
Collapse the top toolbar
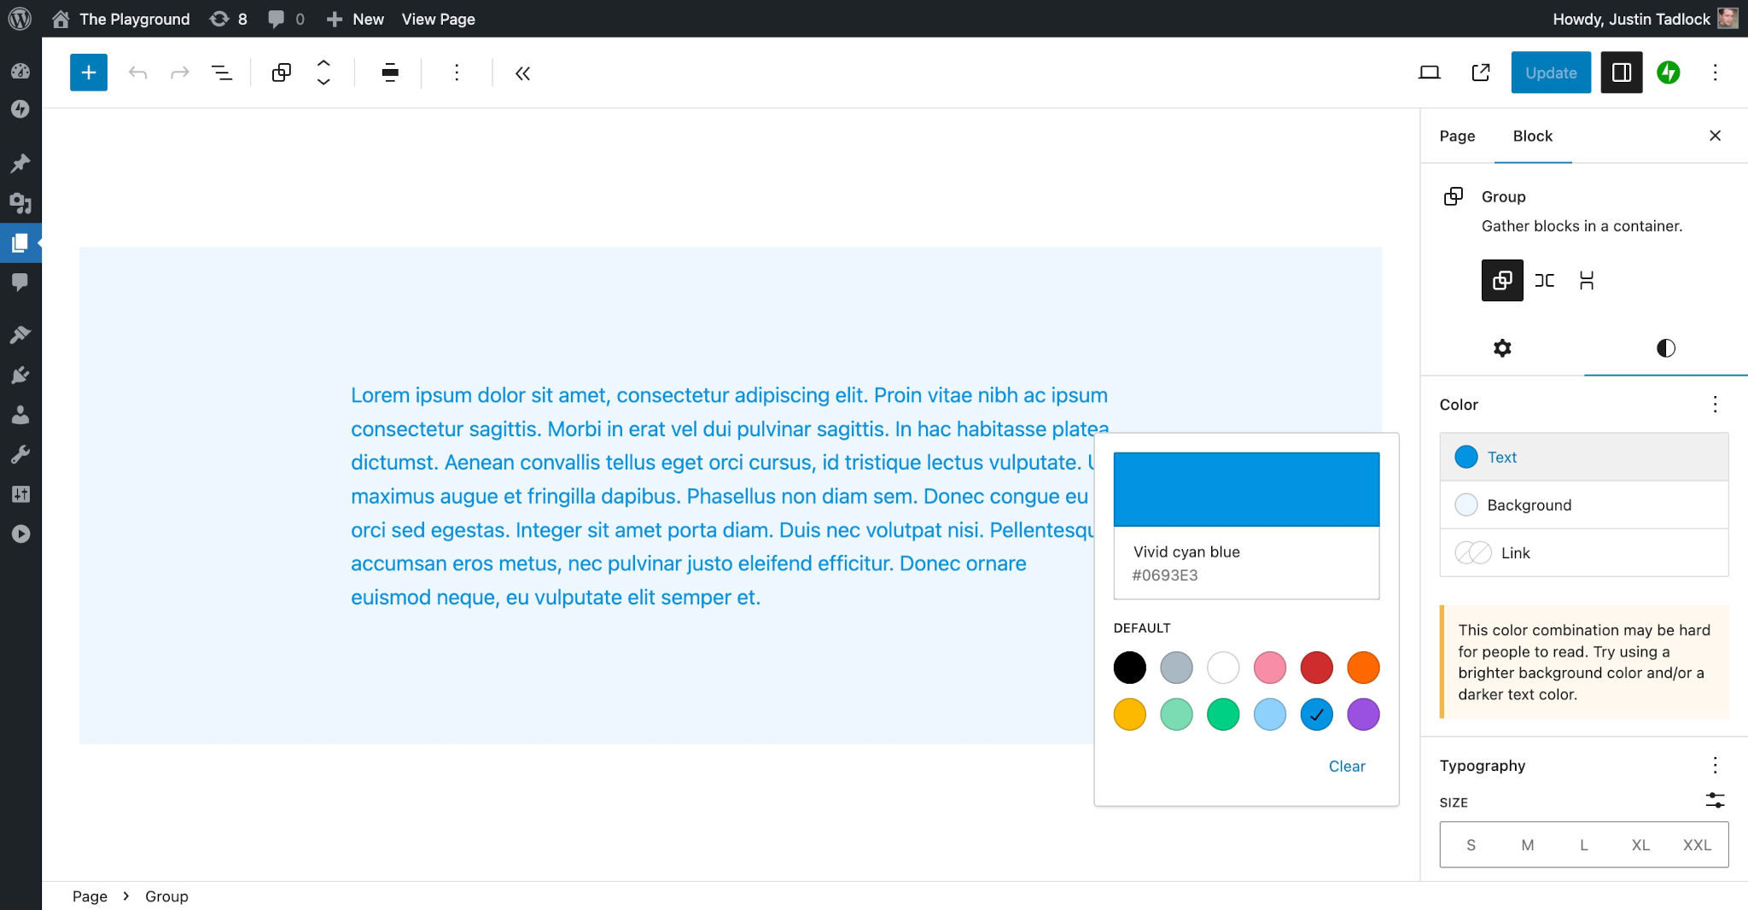pyautogui.click(x=522, y=73)
